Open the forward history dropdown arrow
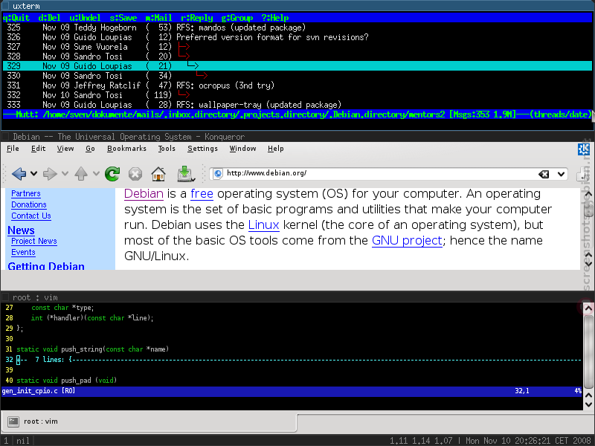This screenshot has width=595, height=446. click(x=65, y=174)
